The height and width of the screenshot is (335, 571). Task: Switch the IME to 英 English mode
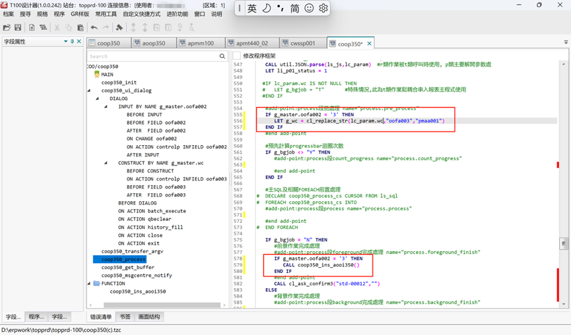pyautogui.click(x=252, y=9)
